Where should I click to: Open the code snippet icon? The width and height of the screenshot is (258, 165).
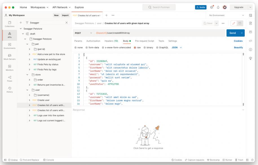tap(250, 41)
